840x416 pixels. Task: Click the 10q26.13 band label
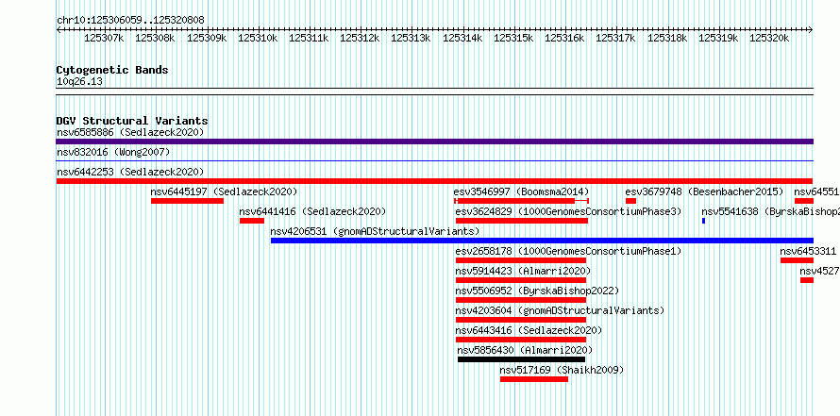point(79,82)
